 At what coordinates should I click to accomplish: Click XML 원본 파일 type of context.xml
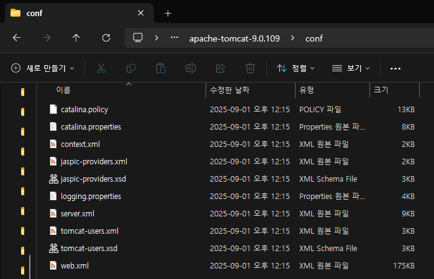[x=324, y=144]
